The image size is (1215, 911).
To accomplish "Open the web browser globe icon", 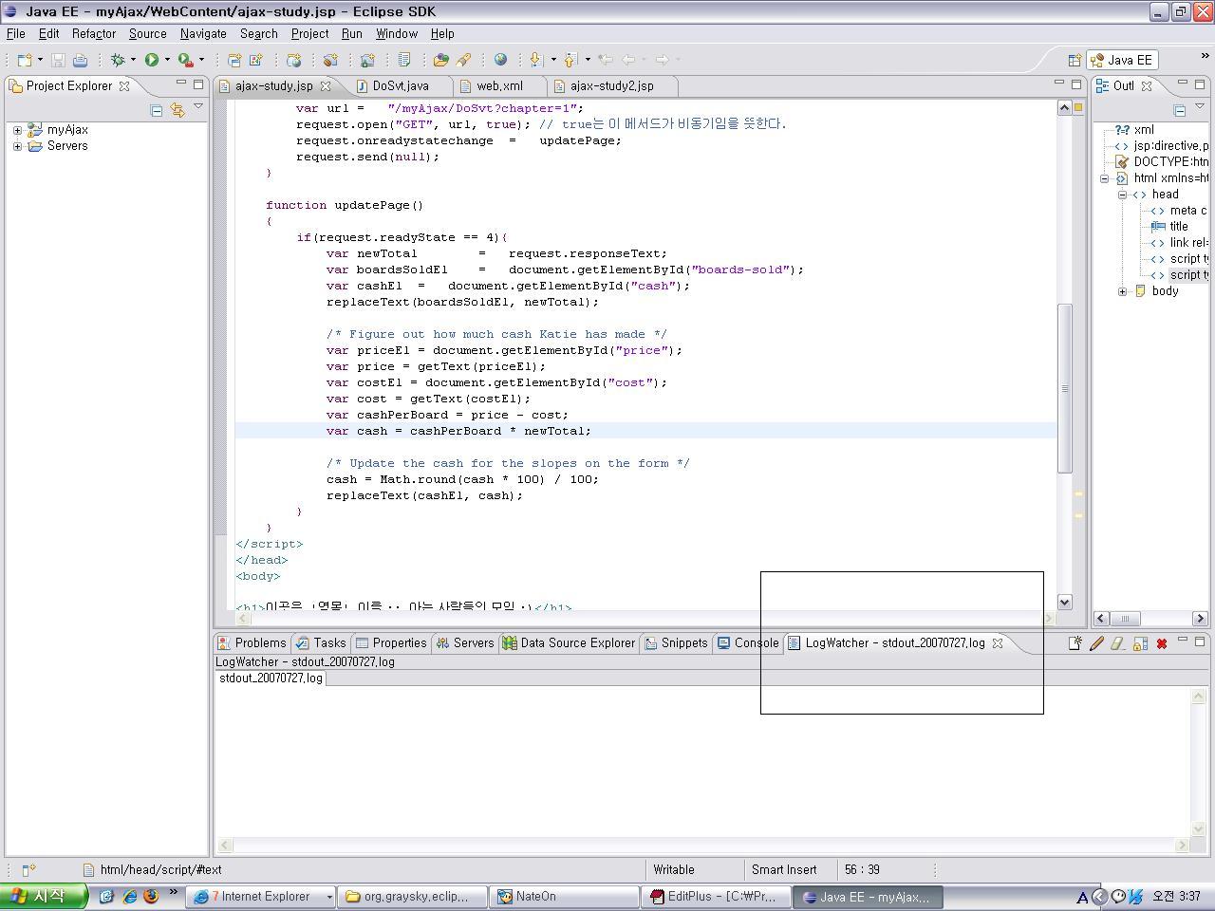I will [500, 60].
